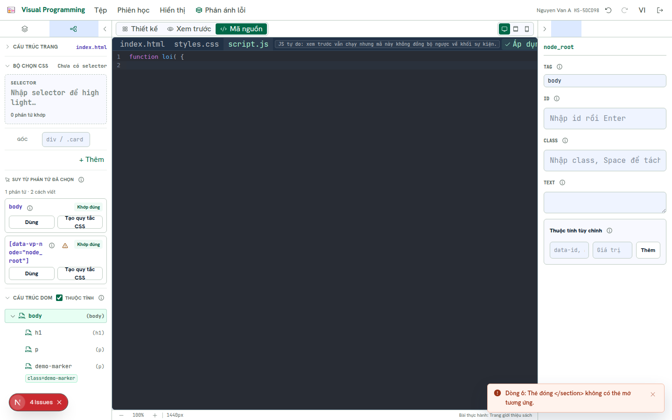Focus the ID input field
The height and width of the screenshot is (420, 672).
coord(605,119)
